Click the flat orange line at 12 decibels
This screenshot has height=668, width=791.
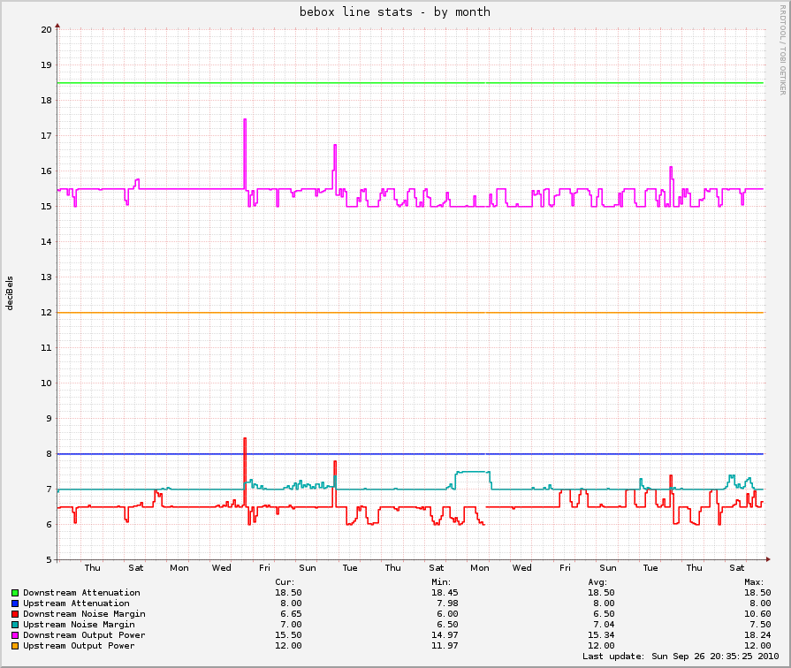[x=410, y=313]
